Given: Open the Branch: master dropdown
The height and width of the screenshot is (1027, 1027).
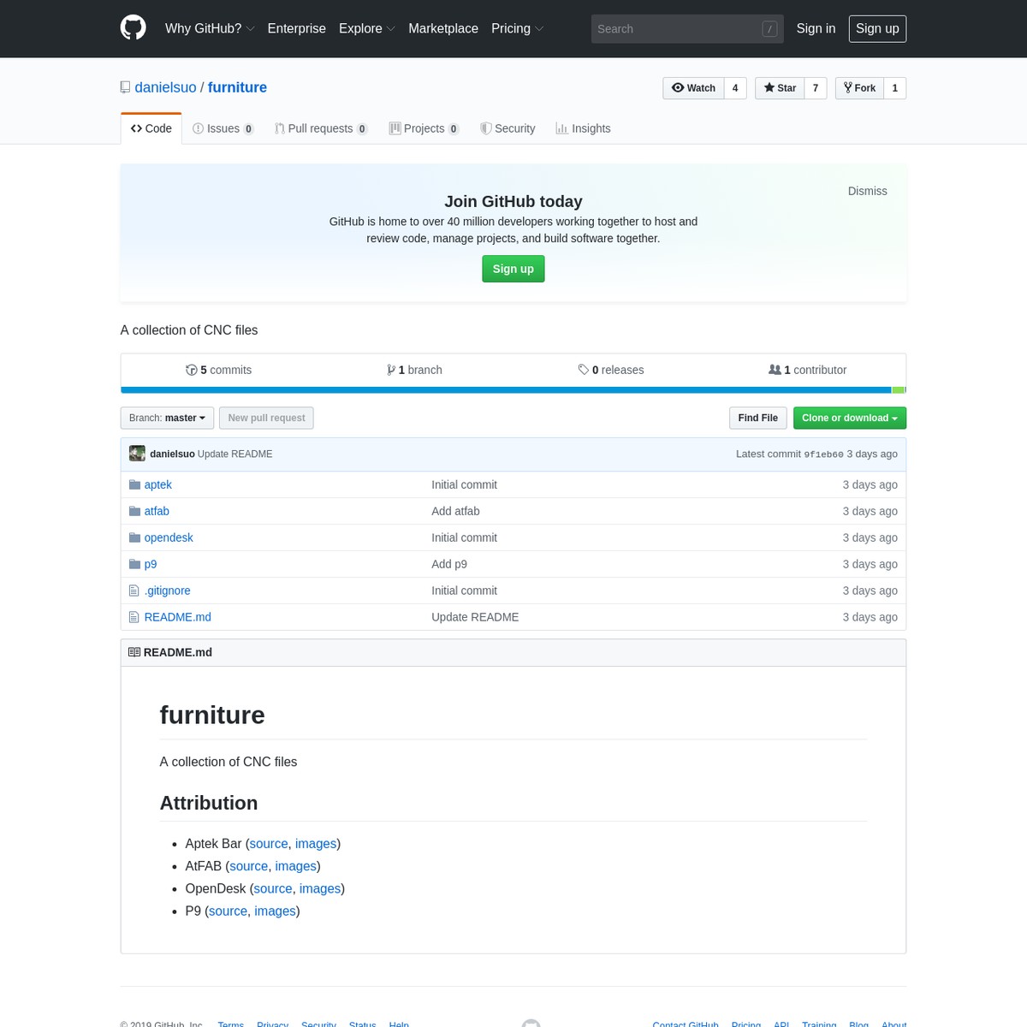Looking at the screenshot, I should (167, 418).
